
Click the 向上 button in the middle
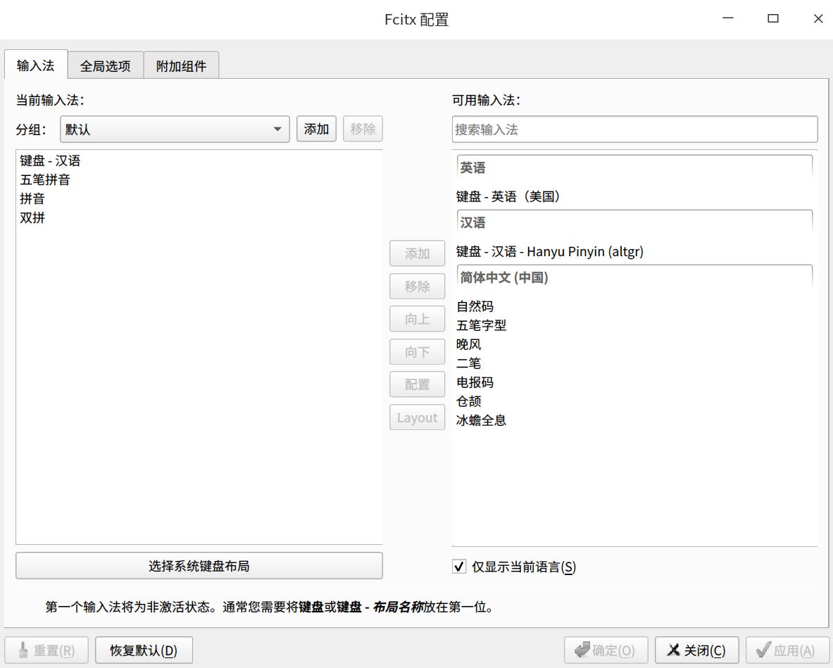pyautogui.click(x=417, y=319)
